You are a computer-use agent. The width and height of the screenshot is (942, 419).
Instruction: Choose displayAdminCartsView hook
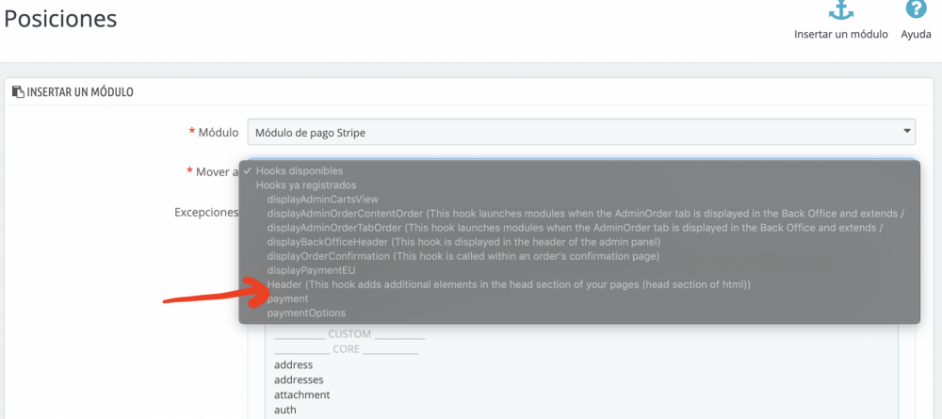(x=322, y=199)
